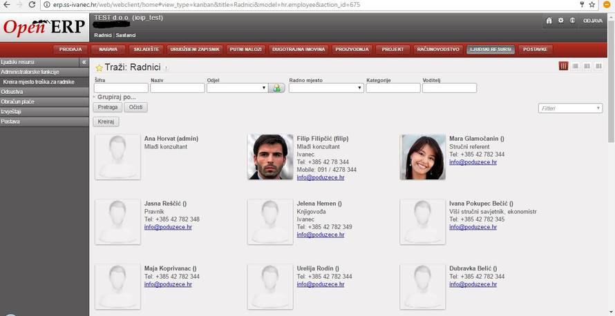Click the star icon beside Traži: Radnici
This screenshot has width=615, height=316.
pyautogui.click(x=99, y=68)
